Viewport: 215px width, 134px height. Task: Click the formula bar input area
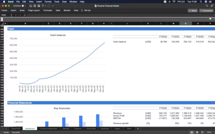click(x=119, y=15)
